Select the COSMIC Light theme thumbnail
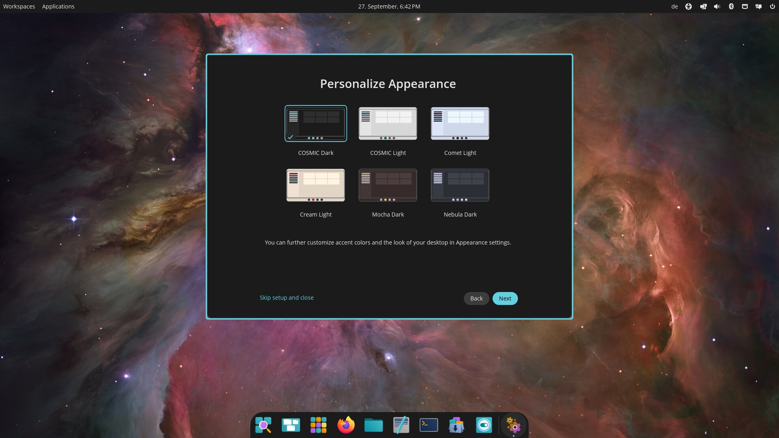 tap(388, 123)
